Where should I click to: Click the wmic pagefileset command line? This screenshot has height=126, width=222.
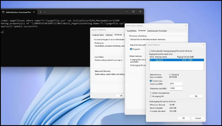point(60,21)
